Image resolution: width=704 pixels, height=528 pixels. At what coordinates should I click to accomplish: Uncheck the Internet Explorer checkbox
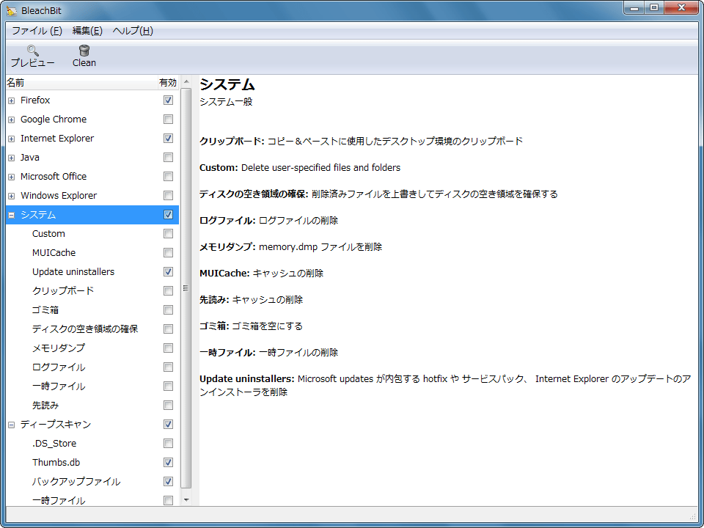[169, 139]
